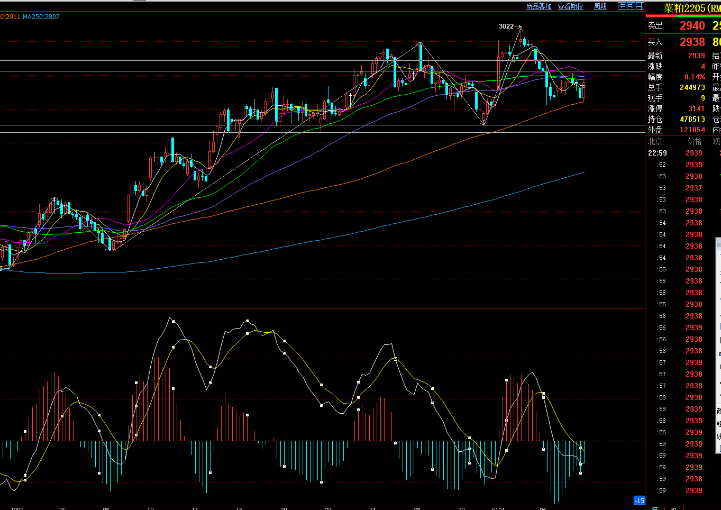The image size is (721, 510).
Task: Click the 涨跌 change value 4
Action: point(703,66)
